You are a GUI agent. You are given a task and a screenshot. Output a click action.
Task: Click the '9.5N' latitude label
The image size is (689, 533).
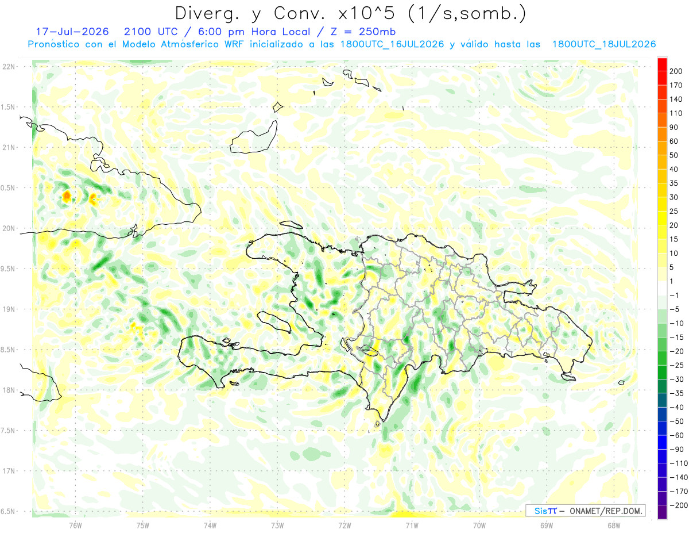[8, 269]
